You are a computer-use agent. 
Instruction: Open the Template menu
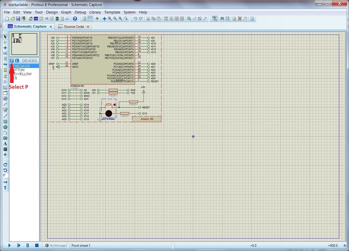(x=112, y=12)
